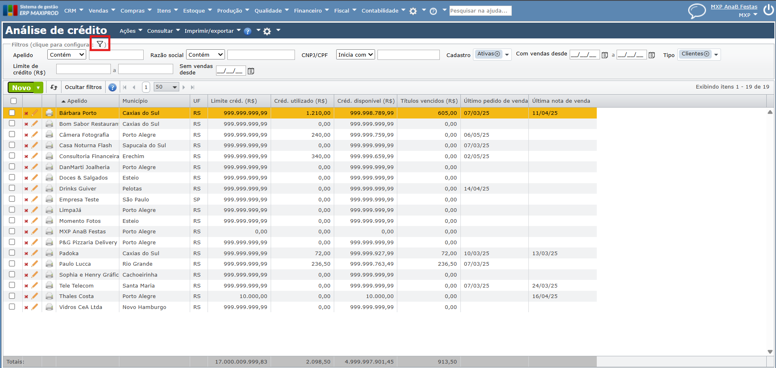The image size is (776, 368).
Task: Click the refresh list icon beside Novo
Action: pyautogui.click(x=54, y=87)
